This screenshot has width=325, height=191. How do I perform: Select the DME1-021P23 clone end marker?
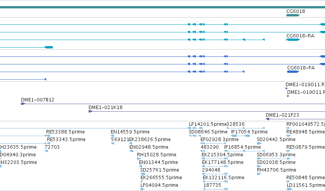click(268, 119)
